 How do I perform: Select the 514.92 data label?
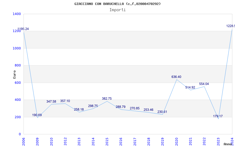point(190,87)
